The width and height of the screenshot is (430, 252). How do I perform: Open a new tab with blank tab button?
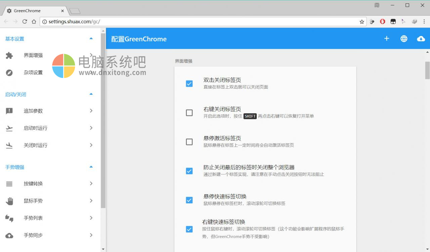(75, 11)
